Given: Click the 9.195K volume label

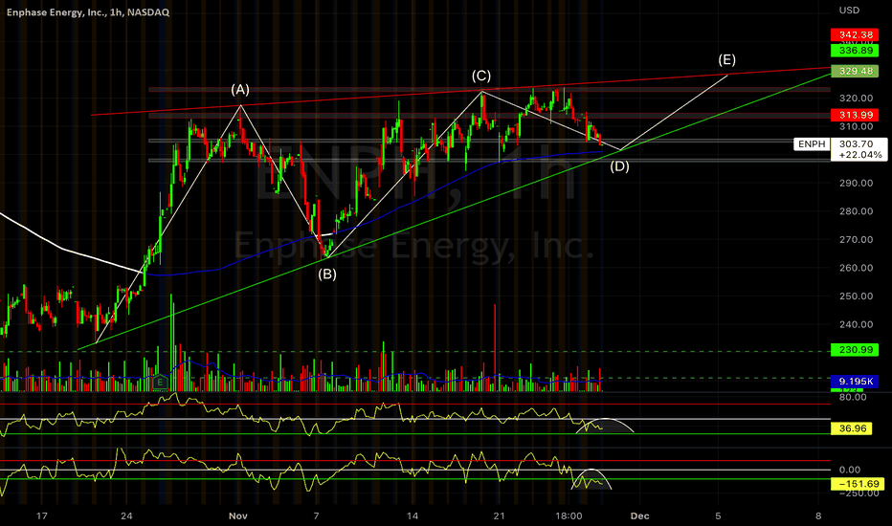Looking at the screenshot, I should [855, 381].
